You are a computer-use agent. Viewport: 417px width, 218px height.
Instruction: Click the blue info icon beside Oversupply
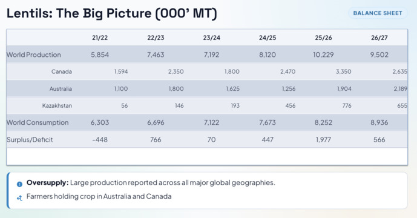(19, 184)
